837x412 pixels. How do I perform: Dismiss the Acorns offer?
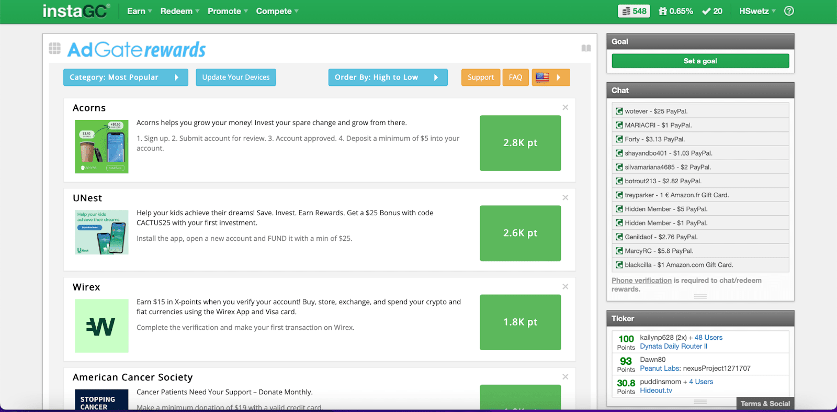pos(565,107)
